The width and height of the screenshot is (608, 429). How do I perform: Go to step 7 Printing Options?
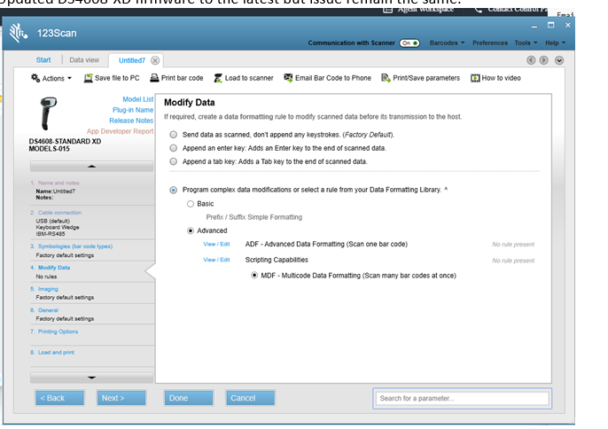[x=58, y=331]
